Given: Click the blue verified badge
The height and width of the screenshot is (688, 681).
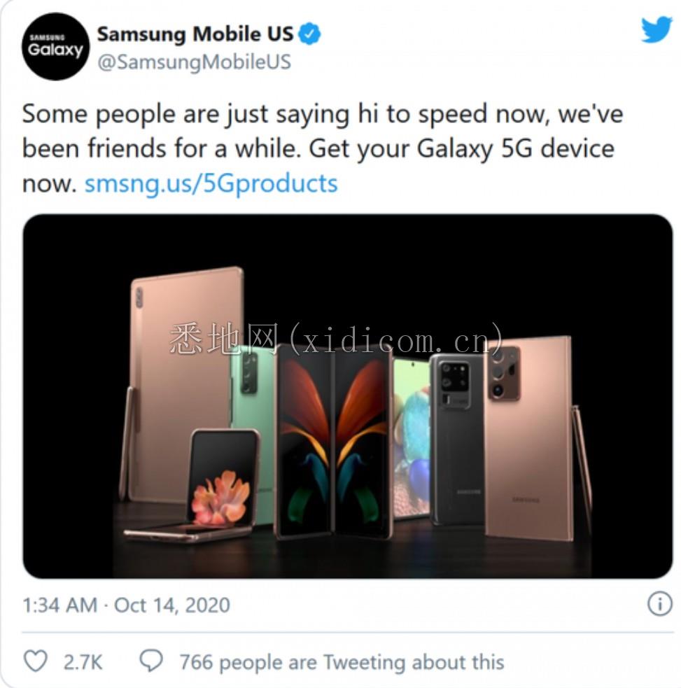Looking at the screenshot, I should click(x=310, y=34).
